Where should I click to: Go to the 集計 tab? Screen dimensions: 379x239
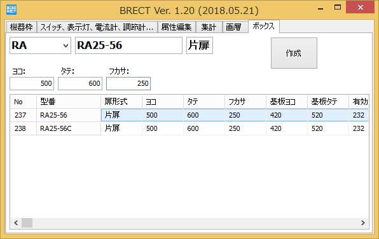pyautogui.click(x=209, y=27)
